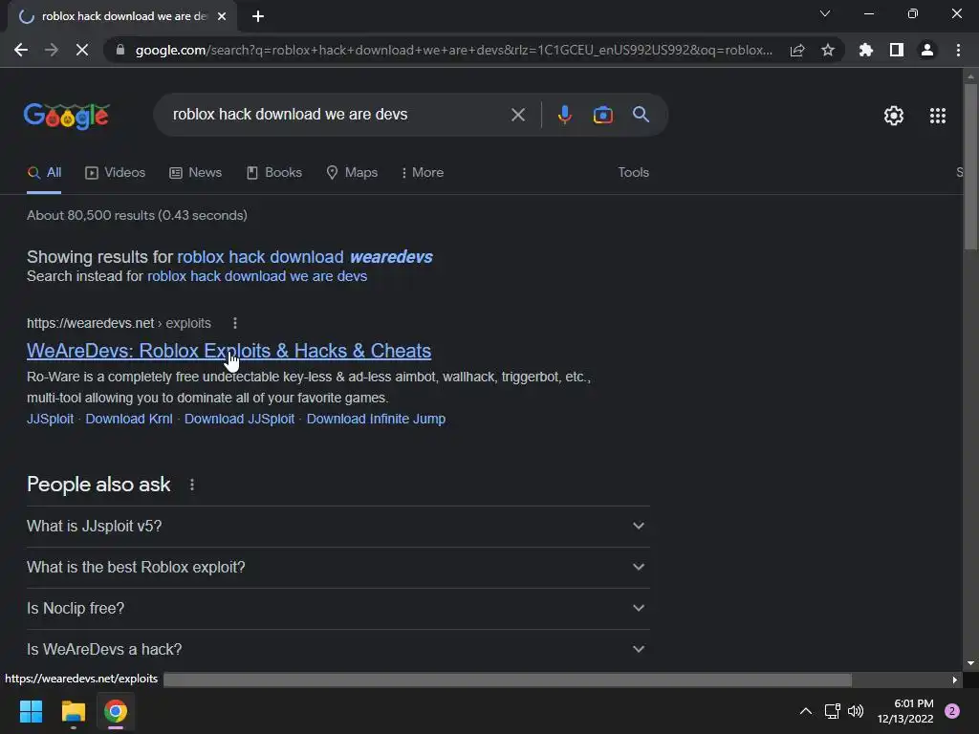Click into the Google search query field
Screen dimensions: 979x734
337,115
